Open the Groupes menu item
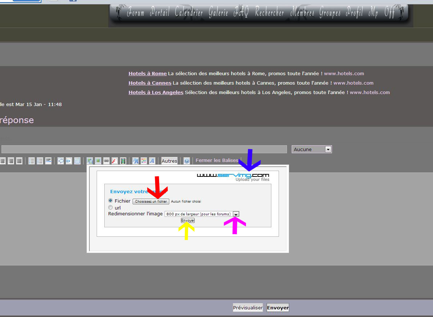Image resolution: width=433 pixels, height=317 pixels. (330, 12)
